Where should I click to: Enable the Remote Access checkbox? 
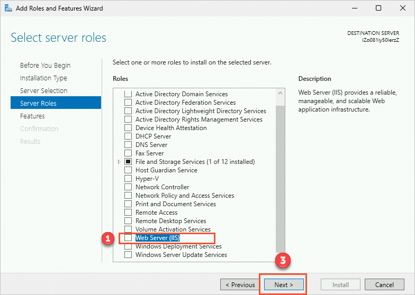pos(128,213)
